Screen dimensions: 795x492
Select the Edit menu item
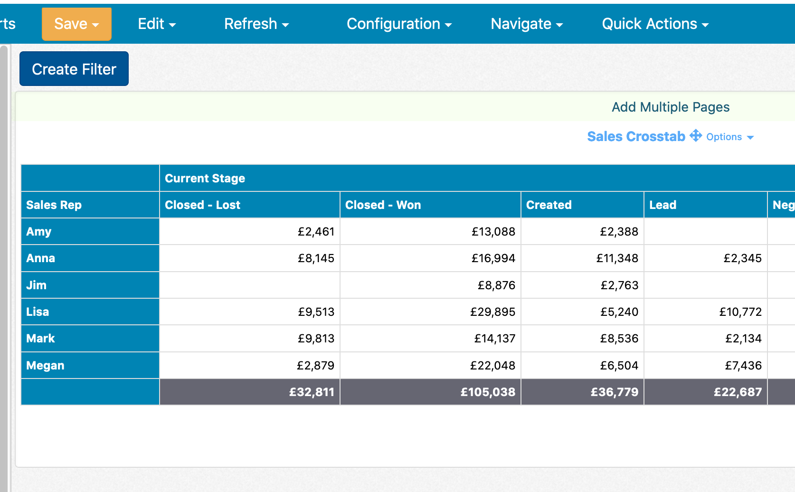(151, 24)
